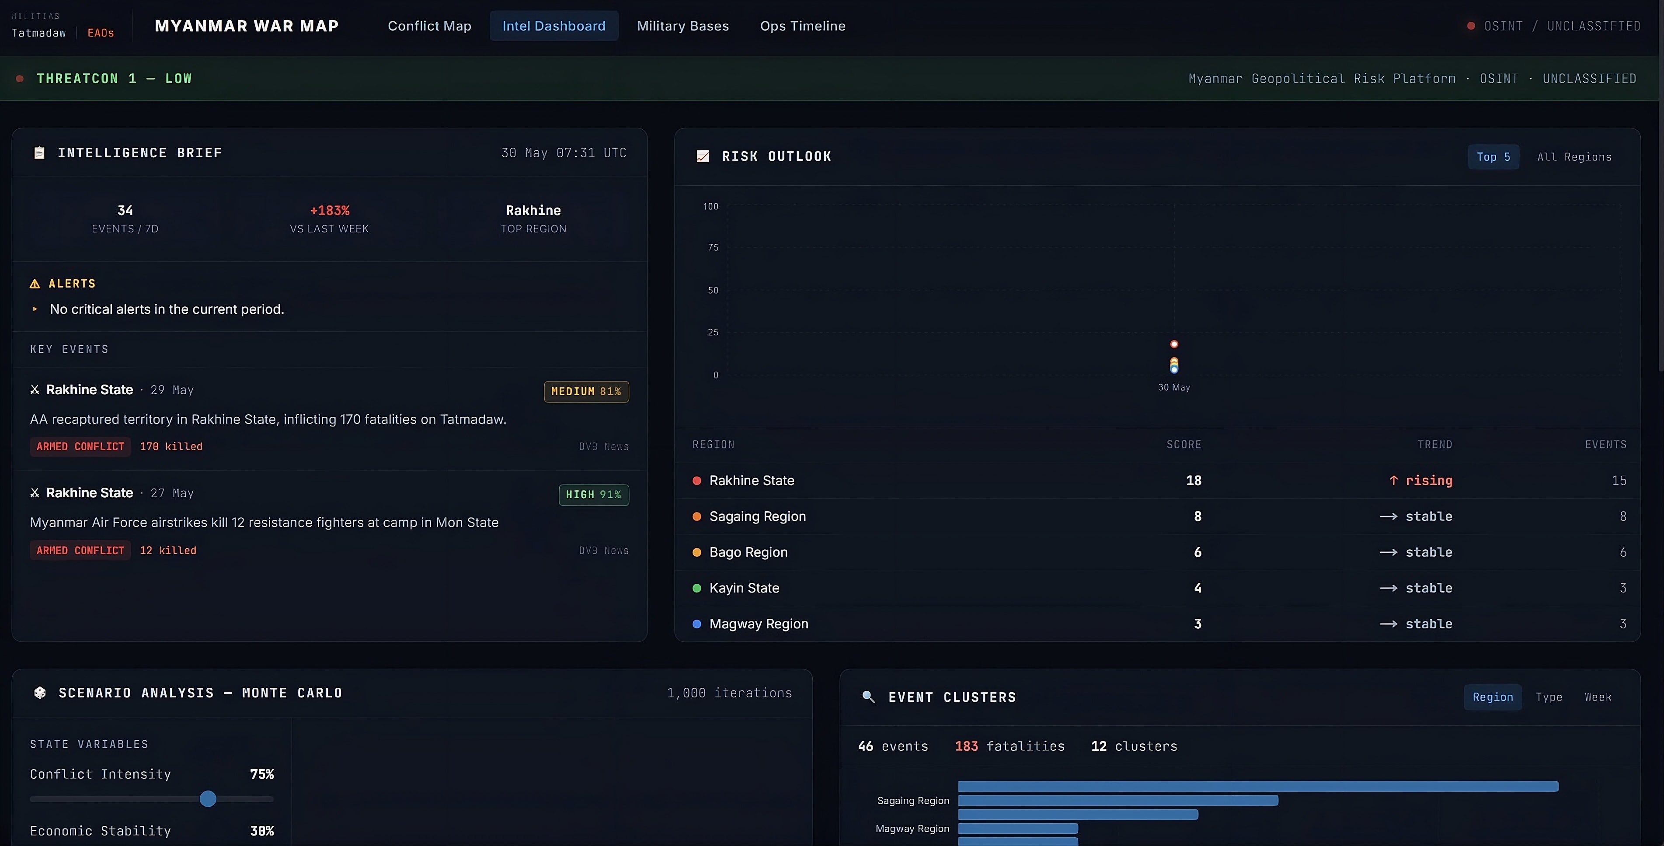
Task: Click the '170 killed' fatality text
Action: click(x=171, y=446)
